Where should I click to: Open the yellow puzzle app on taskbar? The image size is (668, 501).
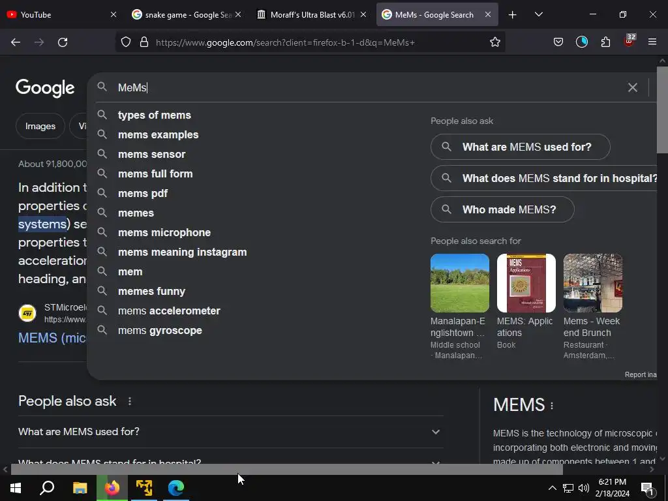(x=144, y=488)
